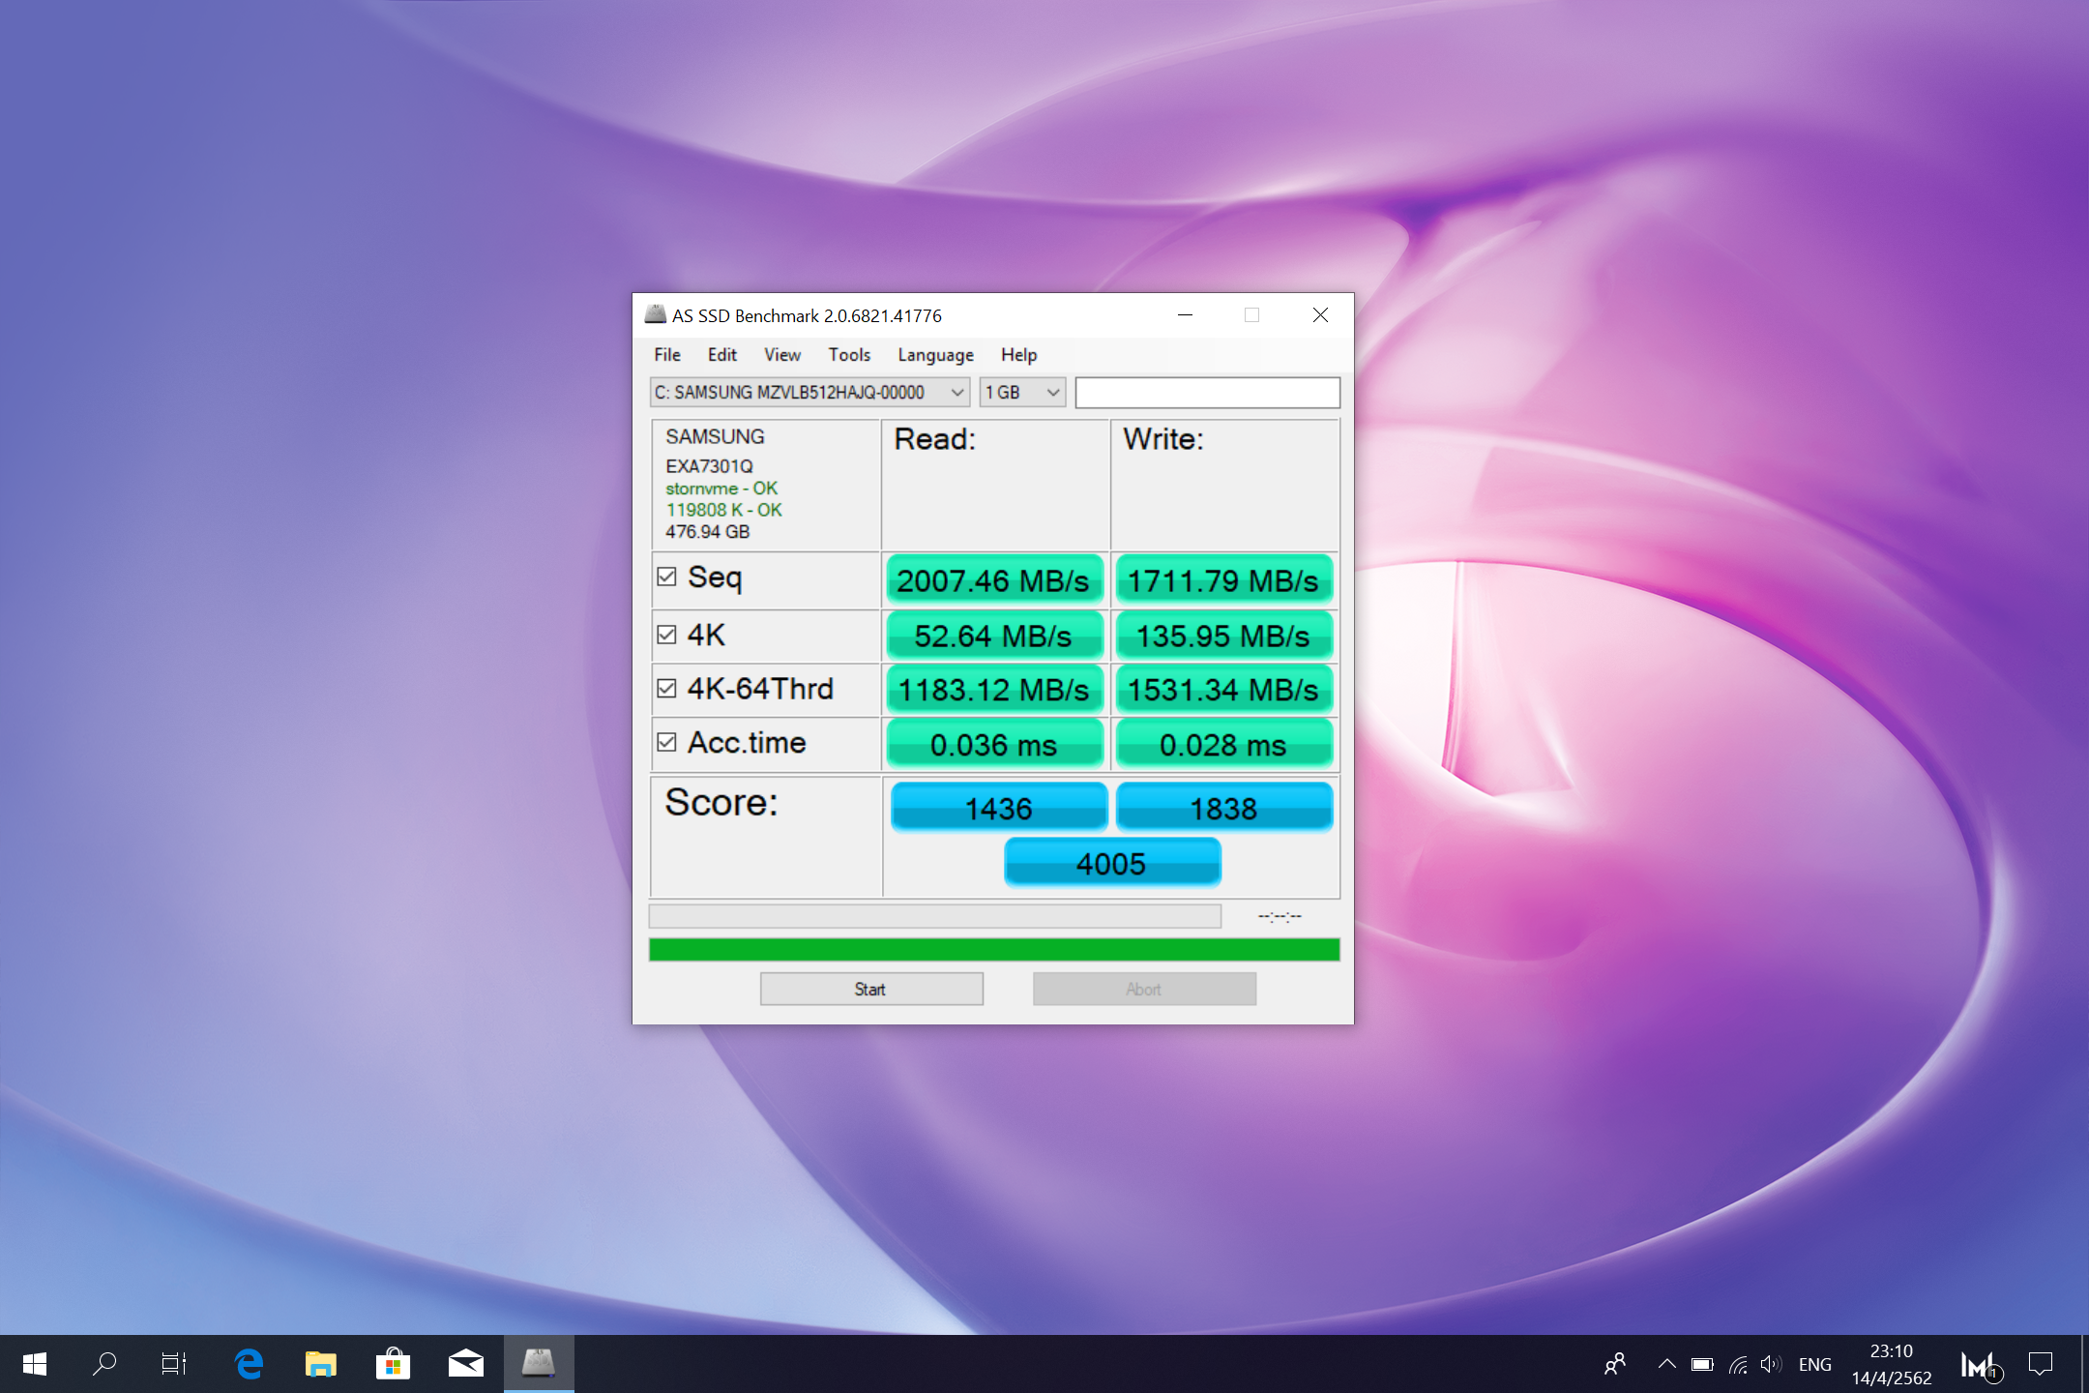The image size is (2089, 1393).
Task: Open the clock and date flyout
Action: (x=1892, y=1364)
